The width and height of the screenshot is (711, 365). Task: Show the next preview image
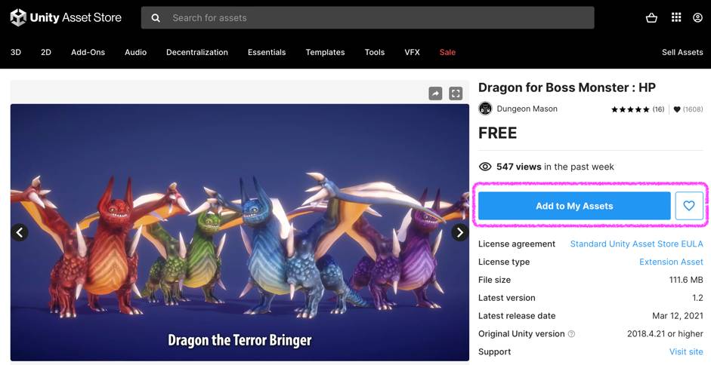point(459,232)
